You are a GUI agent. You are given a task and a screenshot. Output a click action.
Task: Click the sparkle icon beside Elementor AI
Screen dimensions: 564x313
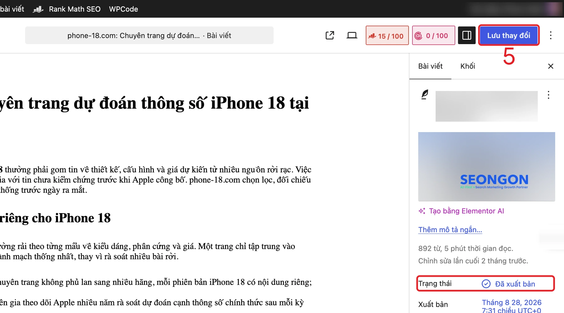point(422,211)
